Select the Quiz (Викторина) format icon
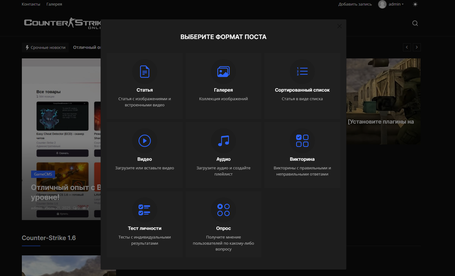The height and width of the screenshot is (276, 455). pos(302,141)
